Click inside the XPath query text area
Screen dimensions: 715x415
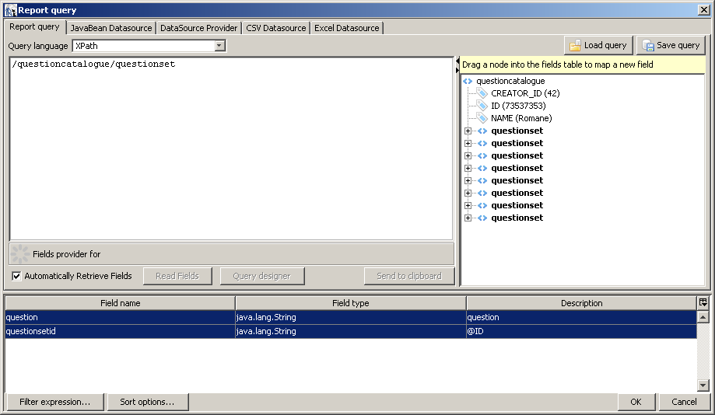click(x=231, y=148)
